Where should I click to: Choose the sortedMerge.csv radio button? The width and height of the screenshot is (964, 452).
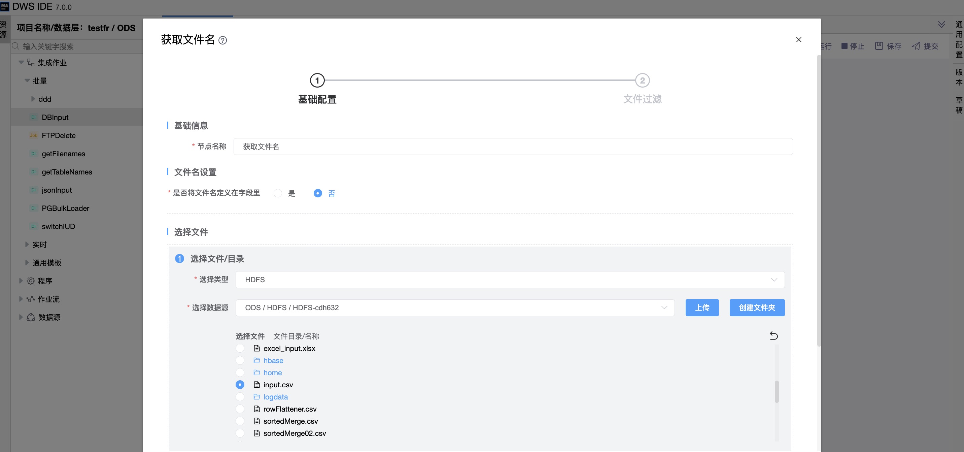pos(240,421)
